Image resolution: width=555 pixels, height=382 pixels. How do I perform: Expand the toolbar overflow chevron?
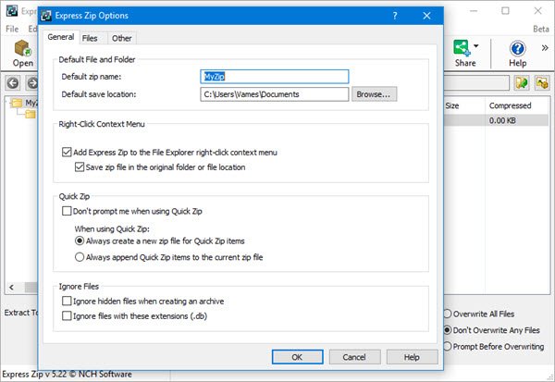tap(545, 48)
